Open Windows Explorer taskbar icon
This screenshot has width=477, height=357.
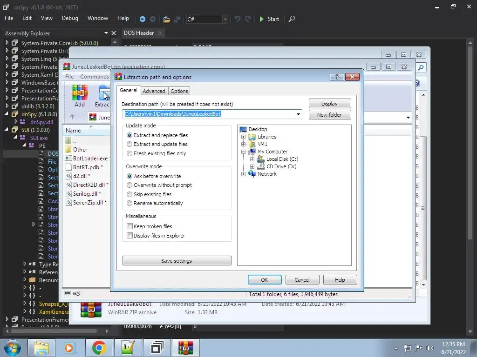(41, 348)
